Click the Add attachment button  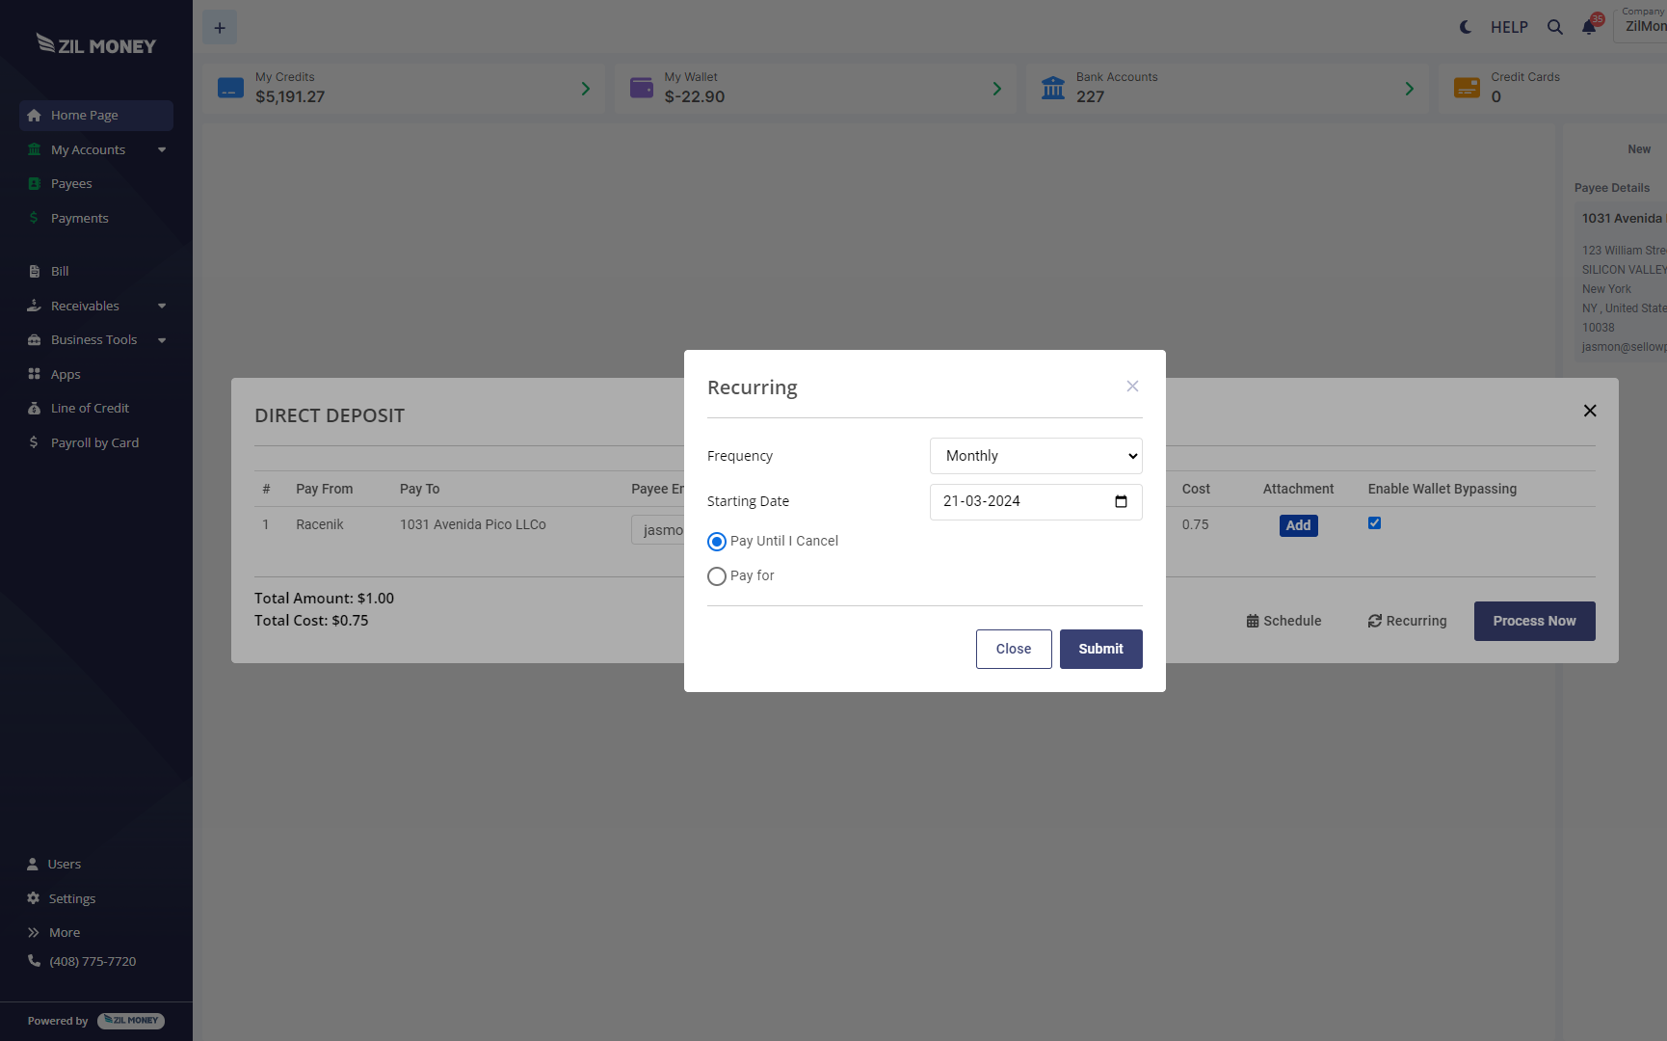pyautogui.click(x=1298, y=525)
